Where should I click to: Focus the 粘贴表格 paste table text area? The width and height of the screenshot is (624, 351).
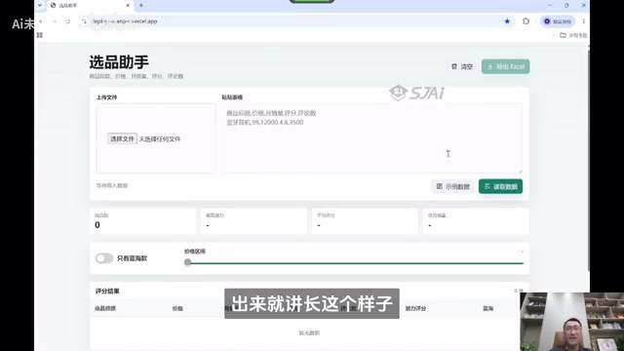(372, 138)
